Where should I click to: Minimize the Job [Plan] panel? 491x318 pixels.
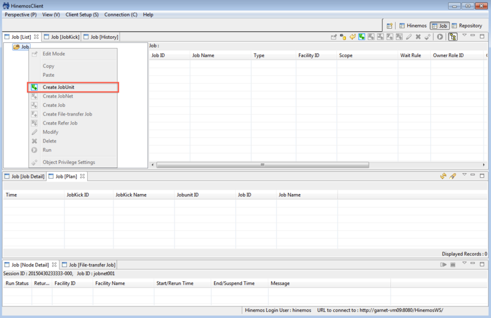click(x=473, y=175)
